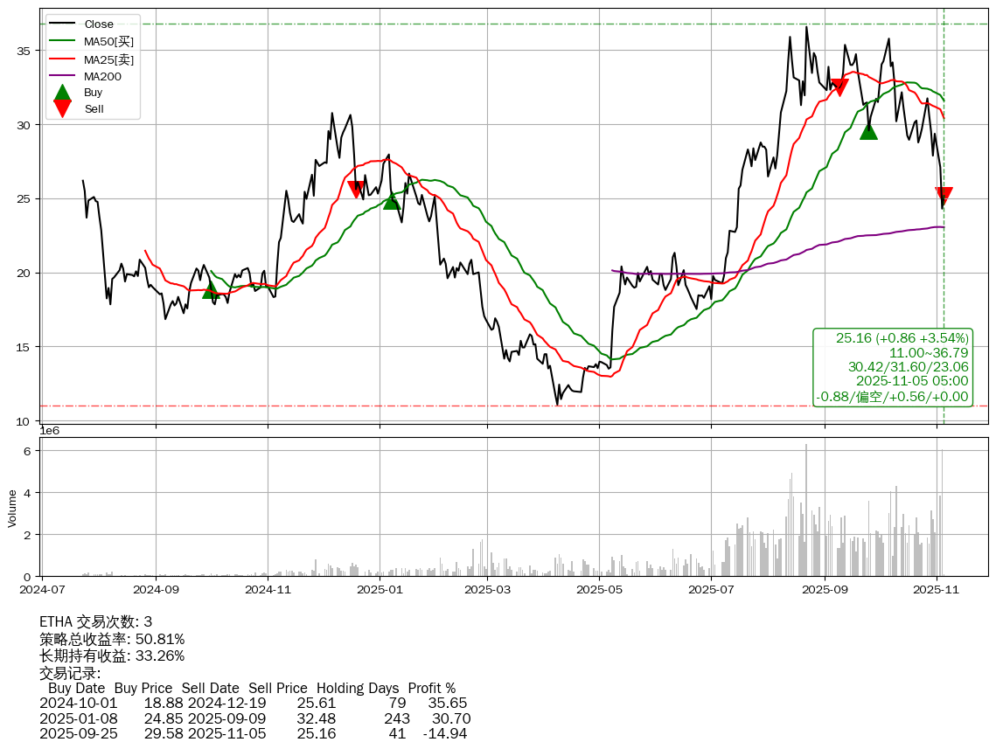This screenshot has width=996, height=749.
Task: Click the -14.94 profit value in trade table
Action: tap(444, 733)
